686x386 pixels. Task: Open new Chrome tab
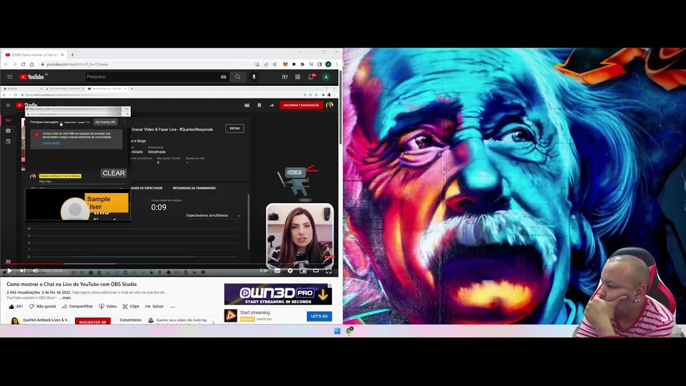click(72, 55)
